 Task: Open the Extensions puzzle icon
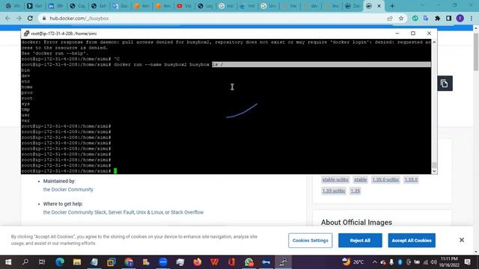point(437,18)
